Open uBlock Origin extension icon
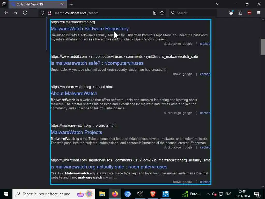The height and width of the screenshot is (199, 265). coord(249,13)
